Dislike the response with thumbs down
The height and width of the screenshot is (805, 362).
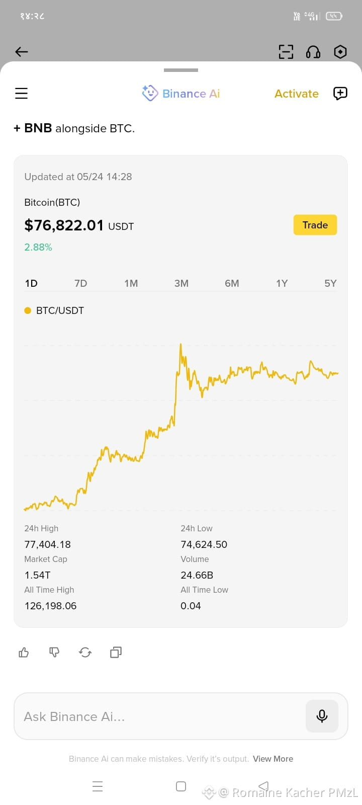click(x=54, y=653)
